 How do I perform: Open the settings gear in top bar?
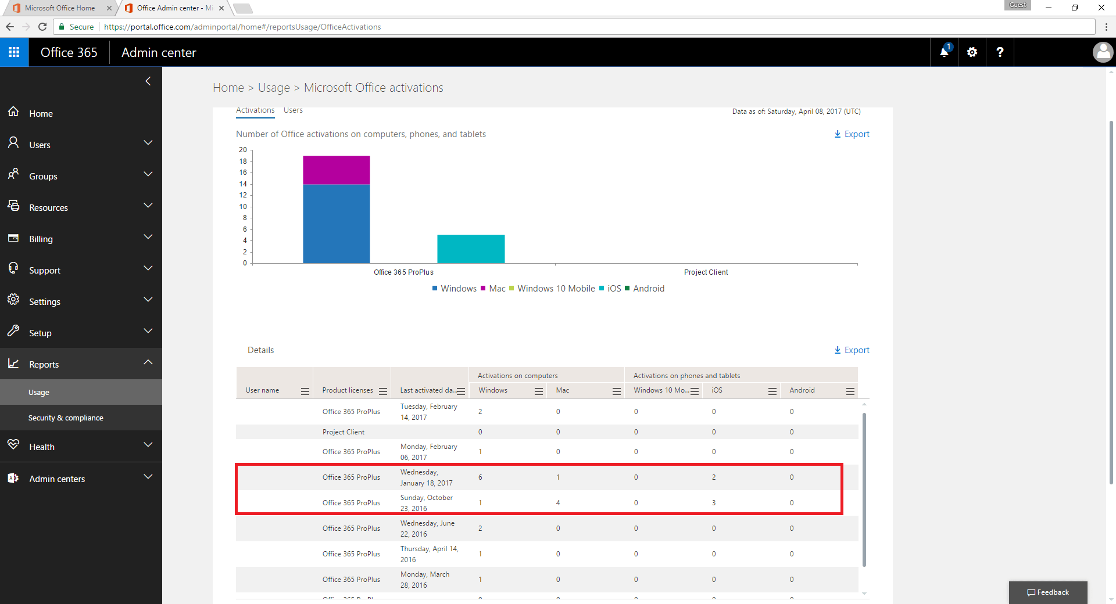point(971,52)
